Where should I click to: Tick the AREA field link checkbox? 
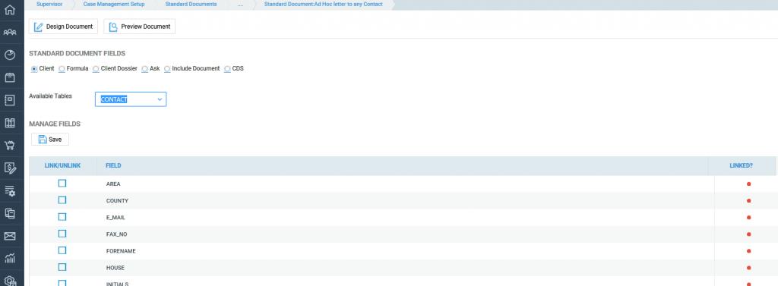(x=62, y=184)
